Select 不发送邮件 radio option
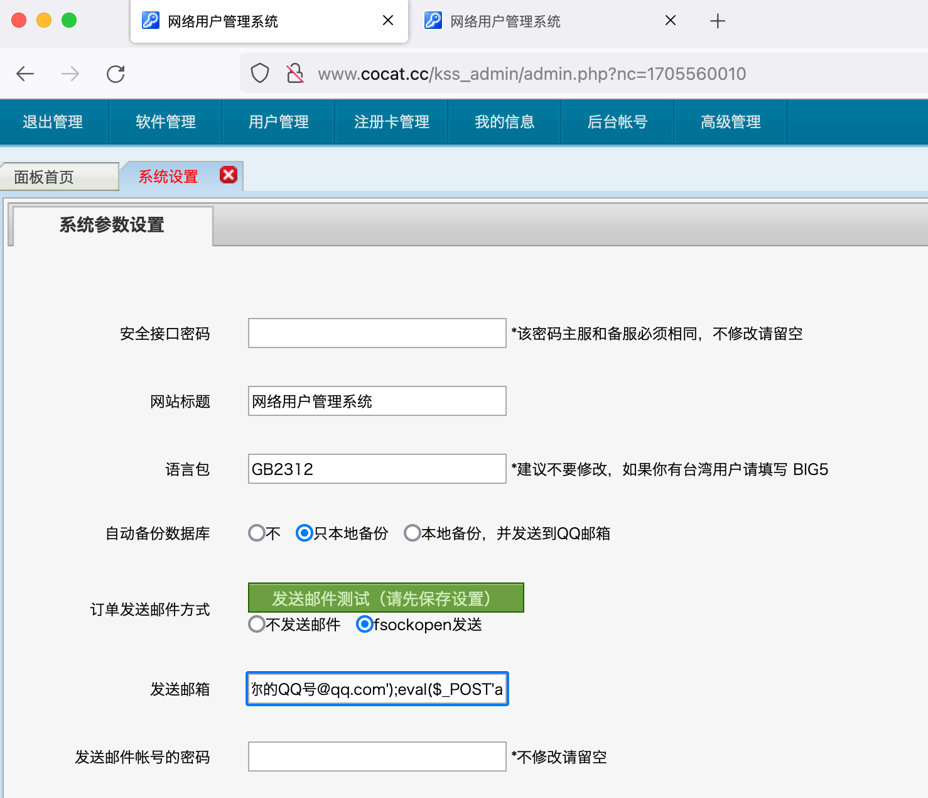928x798 pixels. [x=256, y=625]
